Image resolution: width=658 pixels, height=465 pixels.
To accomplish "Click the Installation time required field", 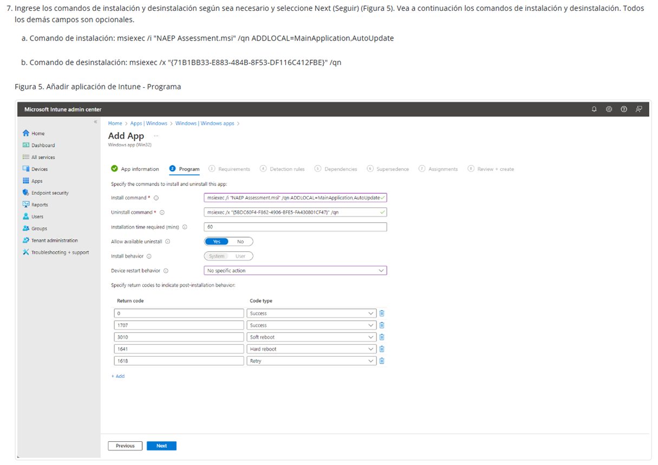I will (295, 227).
